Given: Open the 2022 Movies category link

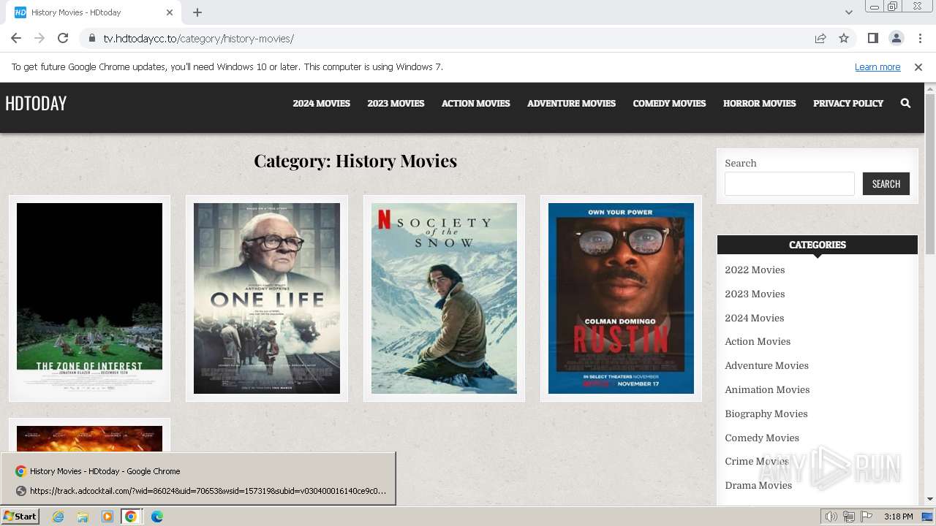Looking at the screenshot, I should [x=755, y=270].
